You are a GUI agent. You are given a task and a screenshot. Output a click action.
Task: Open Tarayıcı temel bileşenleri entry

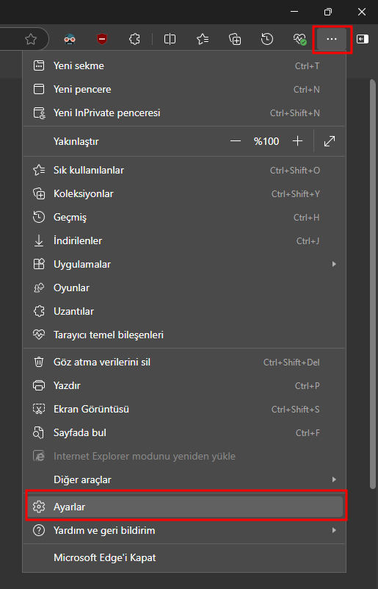pos(183,335)
